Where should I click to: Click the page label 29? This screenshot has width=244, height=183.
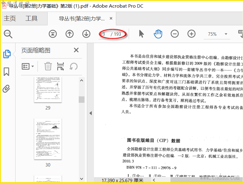point(48,108)
